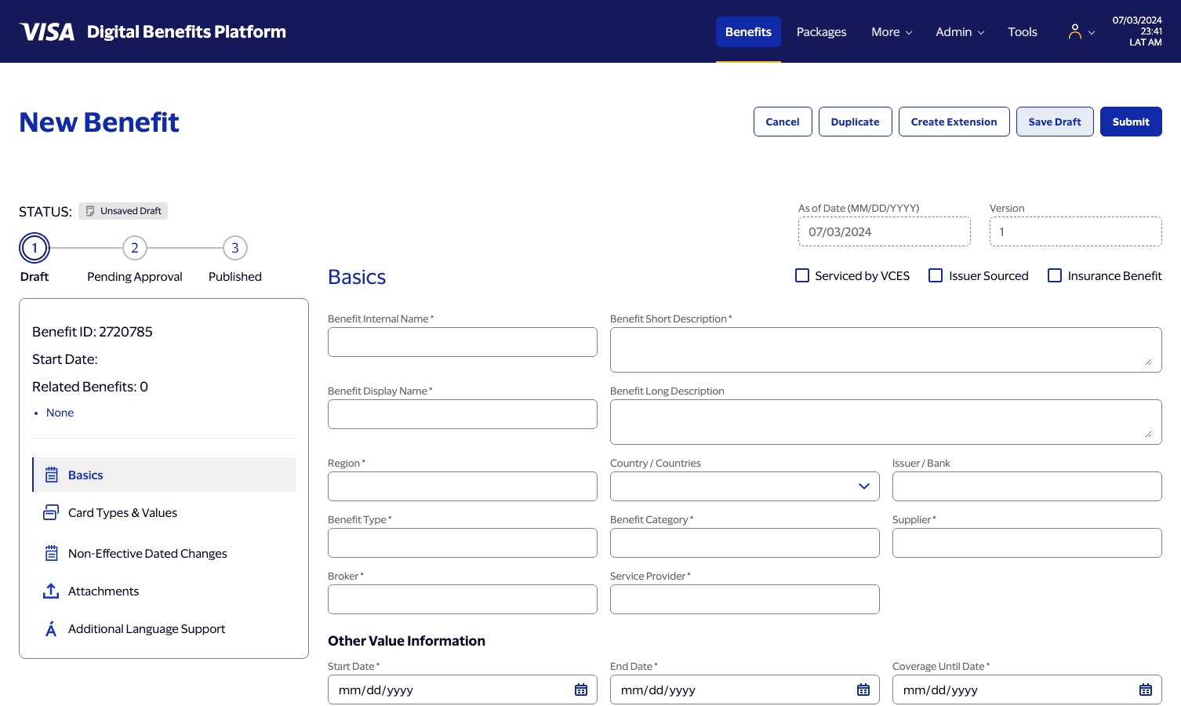The width and height of the screenshot is (1181, 706).
Task: Click Other Value Information heading
Action: pyautogui.click(x=406, y=641)
